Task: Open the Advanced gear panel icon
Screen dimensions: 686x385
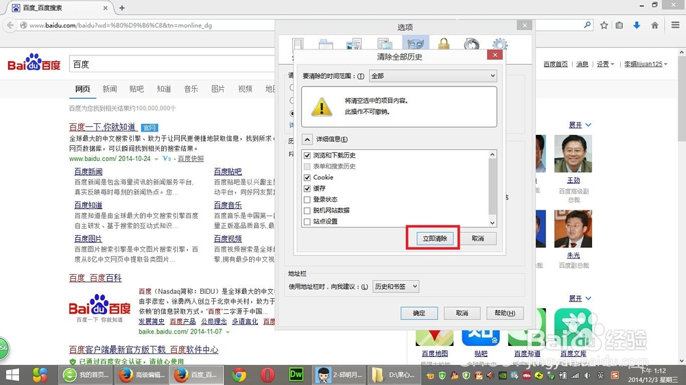Action: pyautogui.click(x=500, y=44)
